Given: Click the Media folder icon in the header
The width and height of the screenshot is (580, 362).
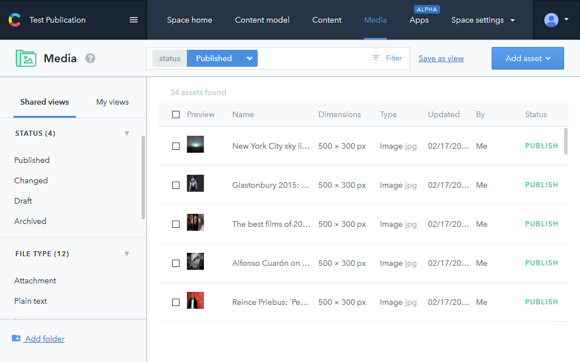Looking at the screenshot, I should (26, 58).
